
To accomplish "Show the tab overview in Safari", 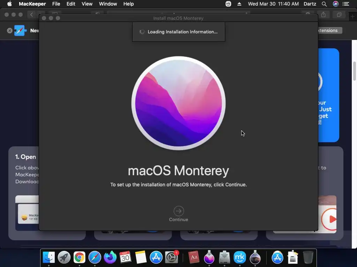I will (339, 15).
